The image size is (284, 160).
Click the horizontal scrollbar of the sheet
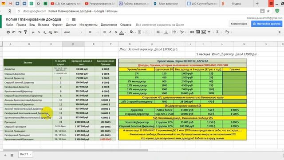[x=75, y=150]
